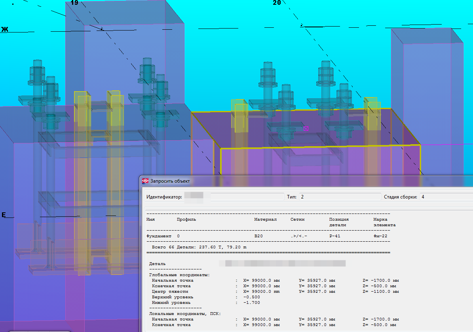473x332 pixels.
Task: Click the Верхний уровень value -0.500
Action: point(251,297)
